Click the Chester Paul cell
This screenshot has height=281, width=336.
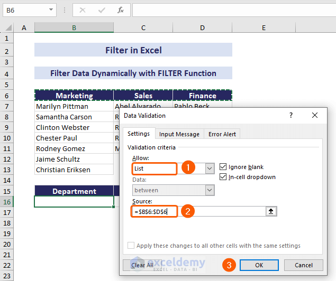(74, 138)
